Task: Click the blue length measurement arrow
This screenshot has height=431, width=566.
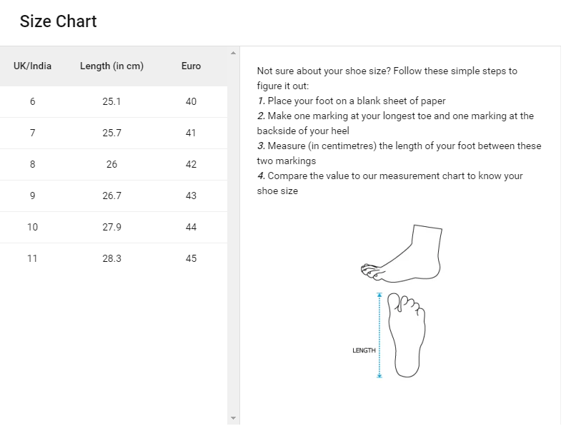Action: tap(379, 335)
